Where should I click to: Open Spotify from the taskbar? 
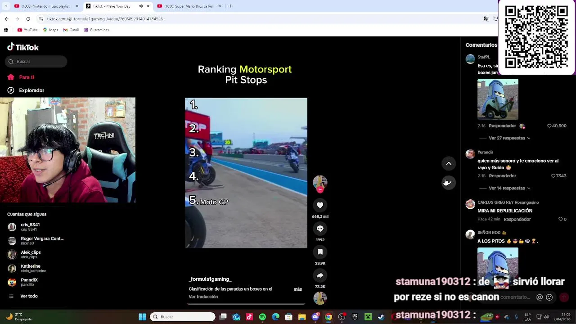point(262,317)
